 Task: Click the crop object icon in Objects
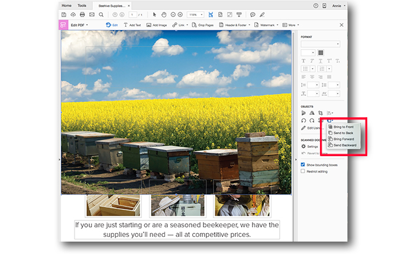pyautogui.click(x=321, y=113)
